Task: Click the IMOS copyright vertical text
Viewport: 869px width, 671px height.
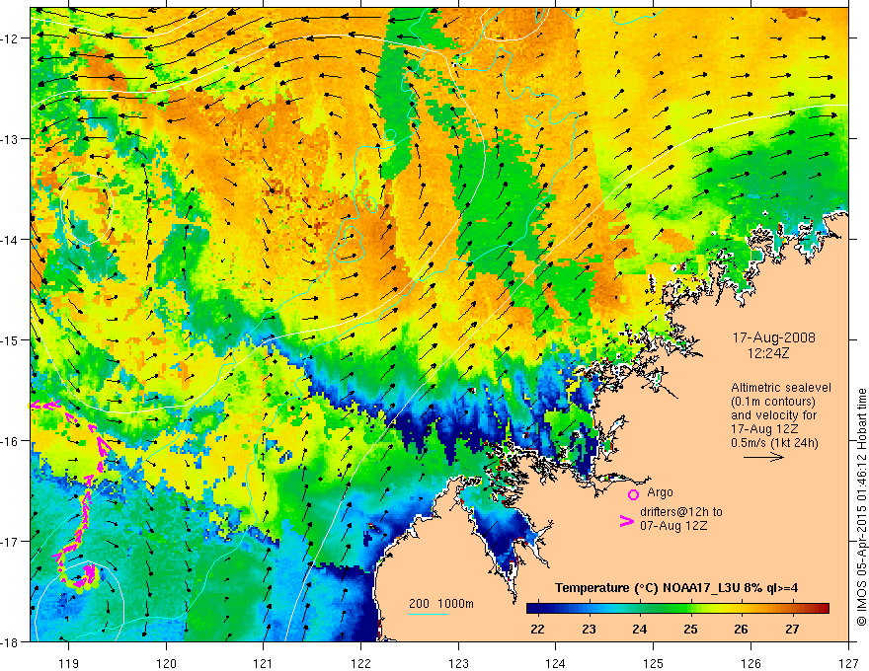Action: pyautogui.click(x=861, y=507)
